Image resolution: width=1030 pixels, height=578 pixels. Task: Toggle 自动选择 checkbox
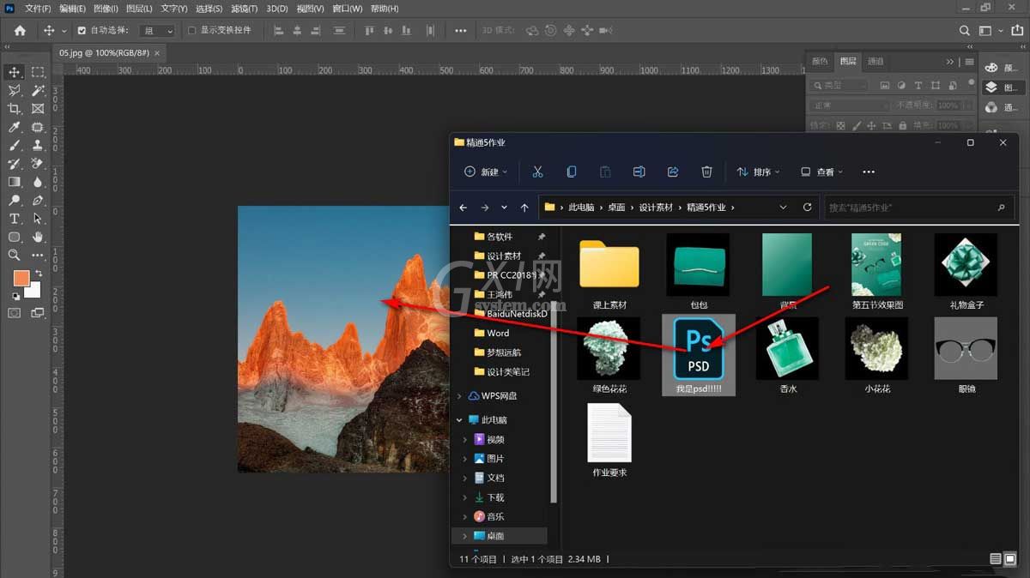pos(82,30)
